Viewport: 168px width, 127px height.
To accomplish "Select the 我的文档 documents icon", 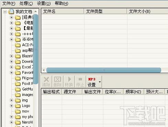I will [x=11, y=12].
